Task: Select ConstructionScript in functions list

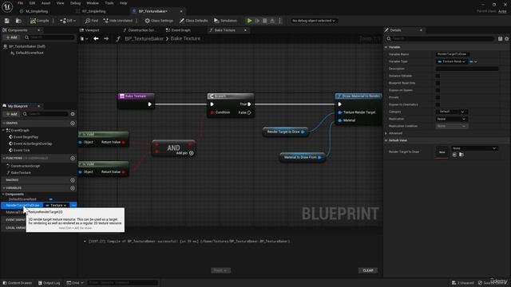Action: [25, 166]
